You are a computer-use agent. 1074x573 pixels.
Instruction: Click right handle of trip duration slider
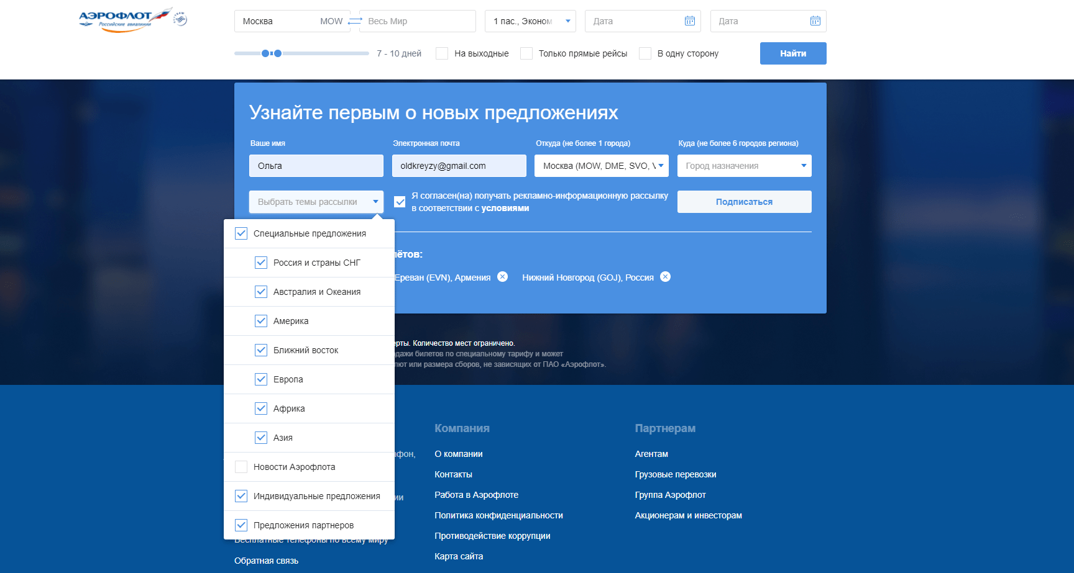(x=278, y=53)
